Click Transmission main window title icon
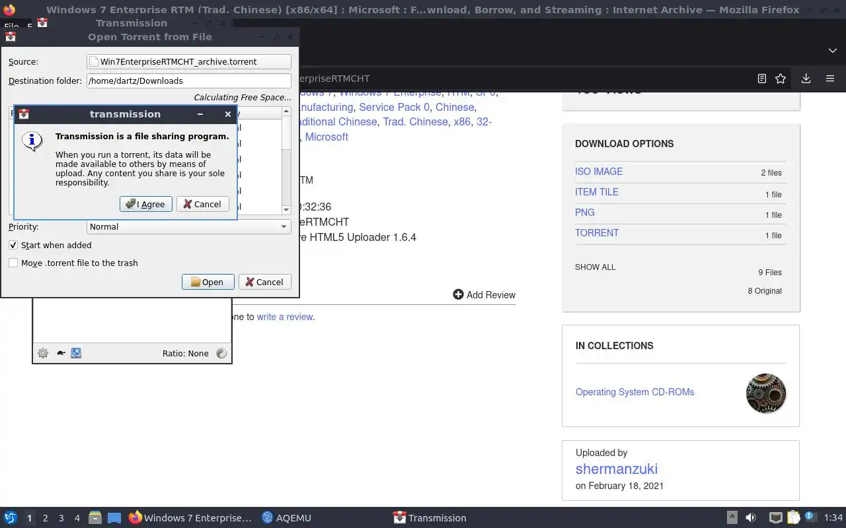 tap(42, 23)
